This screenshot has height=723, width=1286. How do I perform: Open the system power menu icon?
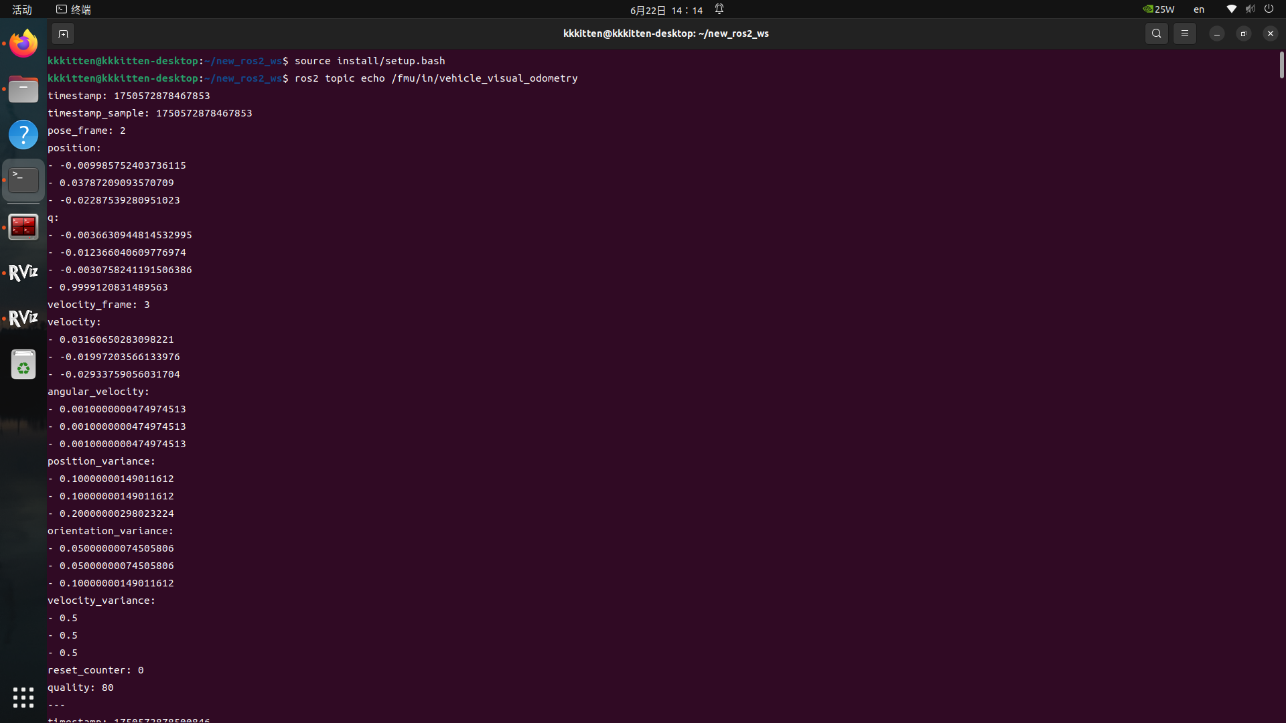tap(1269, 9)
